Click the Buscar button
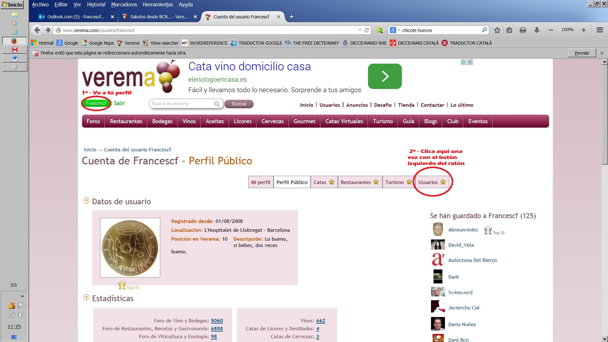 [239, 104]
